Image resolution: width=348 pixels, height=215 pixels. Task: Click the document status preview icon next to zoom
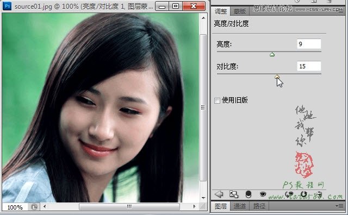pos(34,207)
